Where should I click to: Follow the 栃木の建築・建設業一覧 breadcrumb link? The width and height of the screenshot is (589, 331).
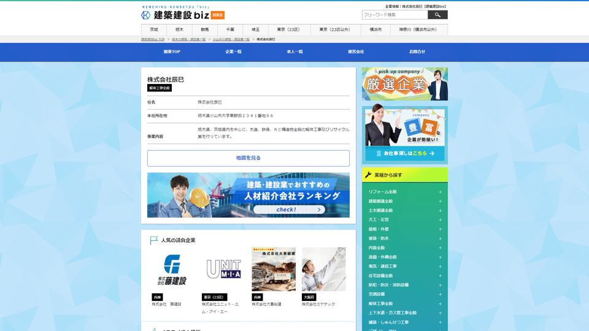pyautogui.click(x=188, y=39)
